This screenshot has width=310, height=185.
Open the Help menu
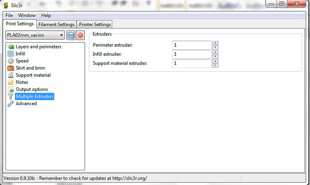coord(46,15)
